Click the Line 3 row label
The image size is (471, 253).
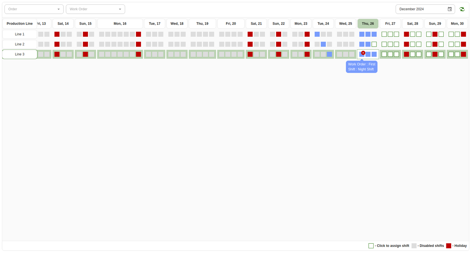(x=20, y=54)
